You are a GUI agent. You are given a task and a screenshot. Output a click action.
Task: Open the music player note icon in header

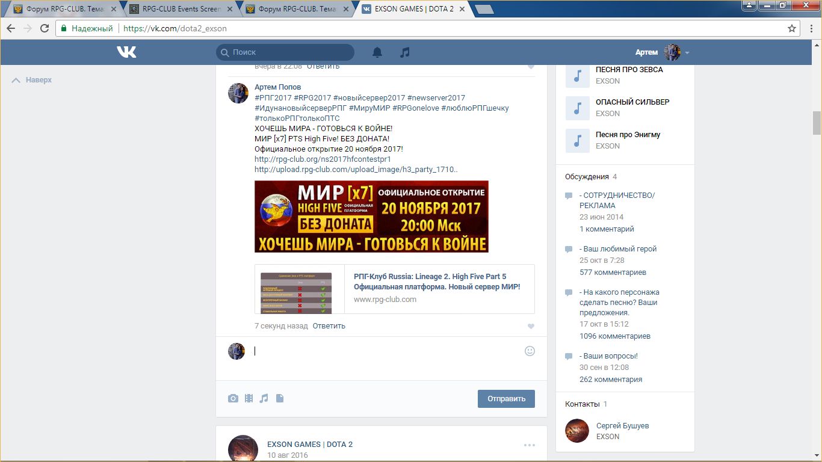(x=405, y=52)
